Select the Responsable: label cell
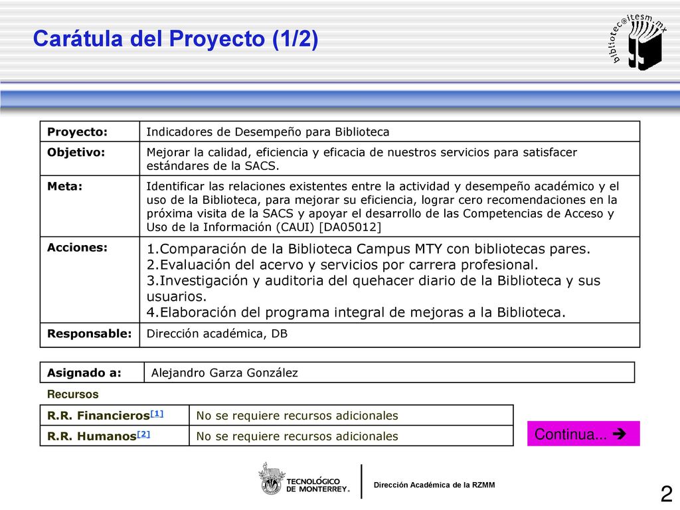The width and height of the screenshot is (680, 510). (90, 335)
